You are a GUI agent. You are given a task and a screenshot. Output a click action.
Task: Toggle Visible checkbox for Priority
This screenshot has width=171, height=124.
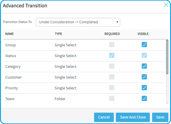[144, 88]
